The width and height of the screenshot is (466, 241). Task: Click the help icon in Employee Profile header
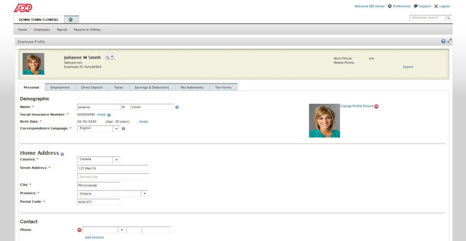point(443,41)
